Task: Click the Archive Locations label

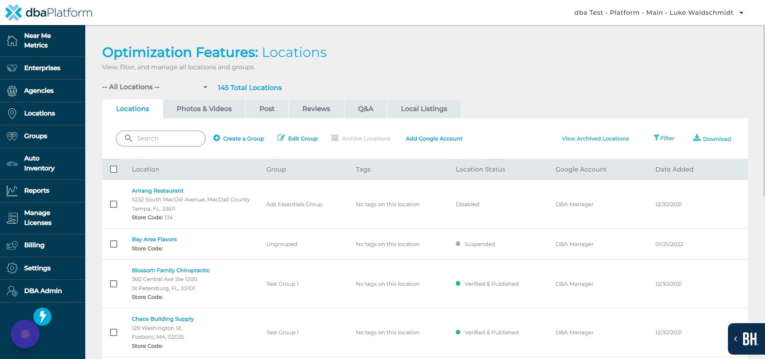Action: [x=366, y=139]
